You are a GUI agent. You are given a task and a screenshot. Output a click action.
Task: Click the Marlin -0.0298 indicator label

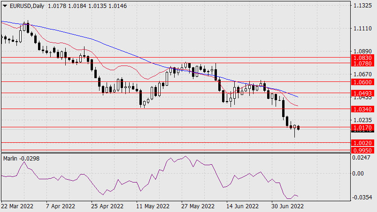tap(22, 159)
